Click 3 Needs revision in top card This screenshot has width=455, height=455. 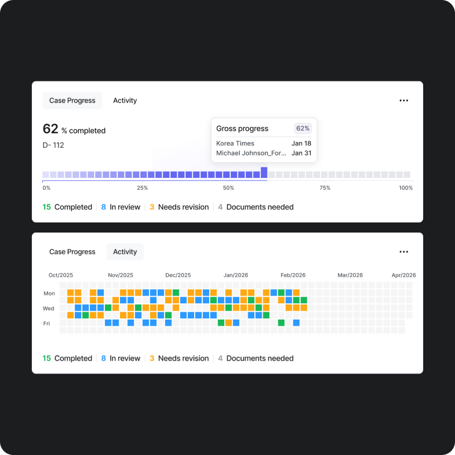coord(179,207)
